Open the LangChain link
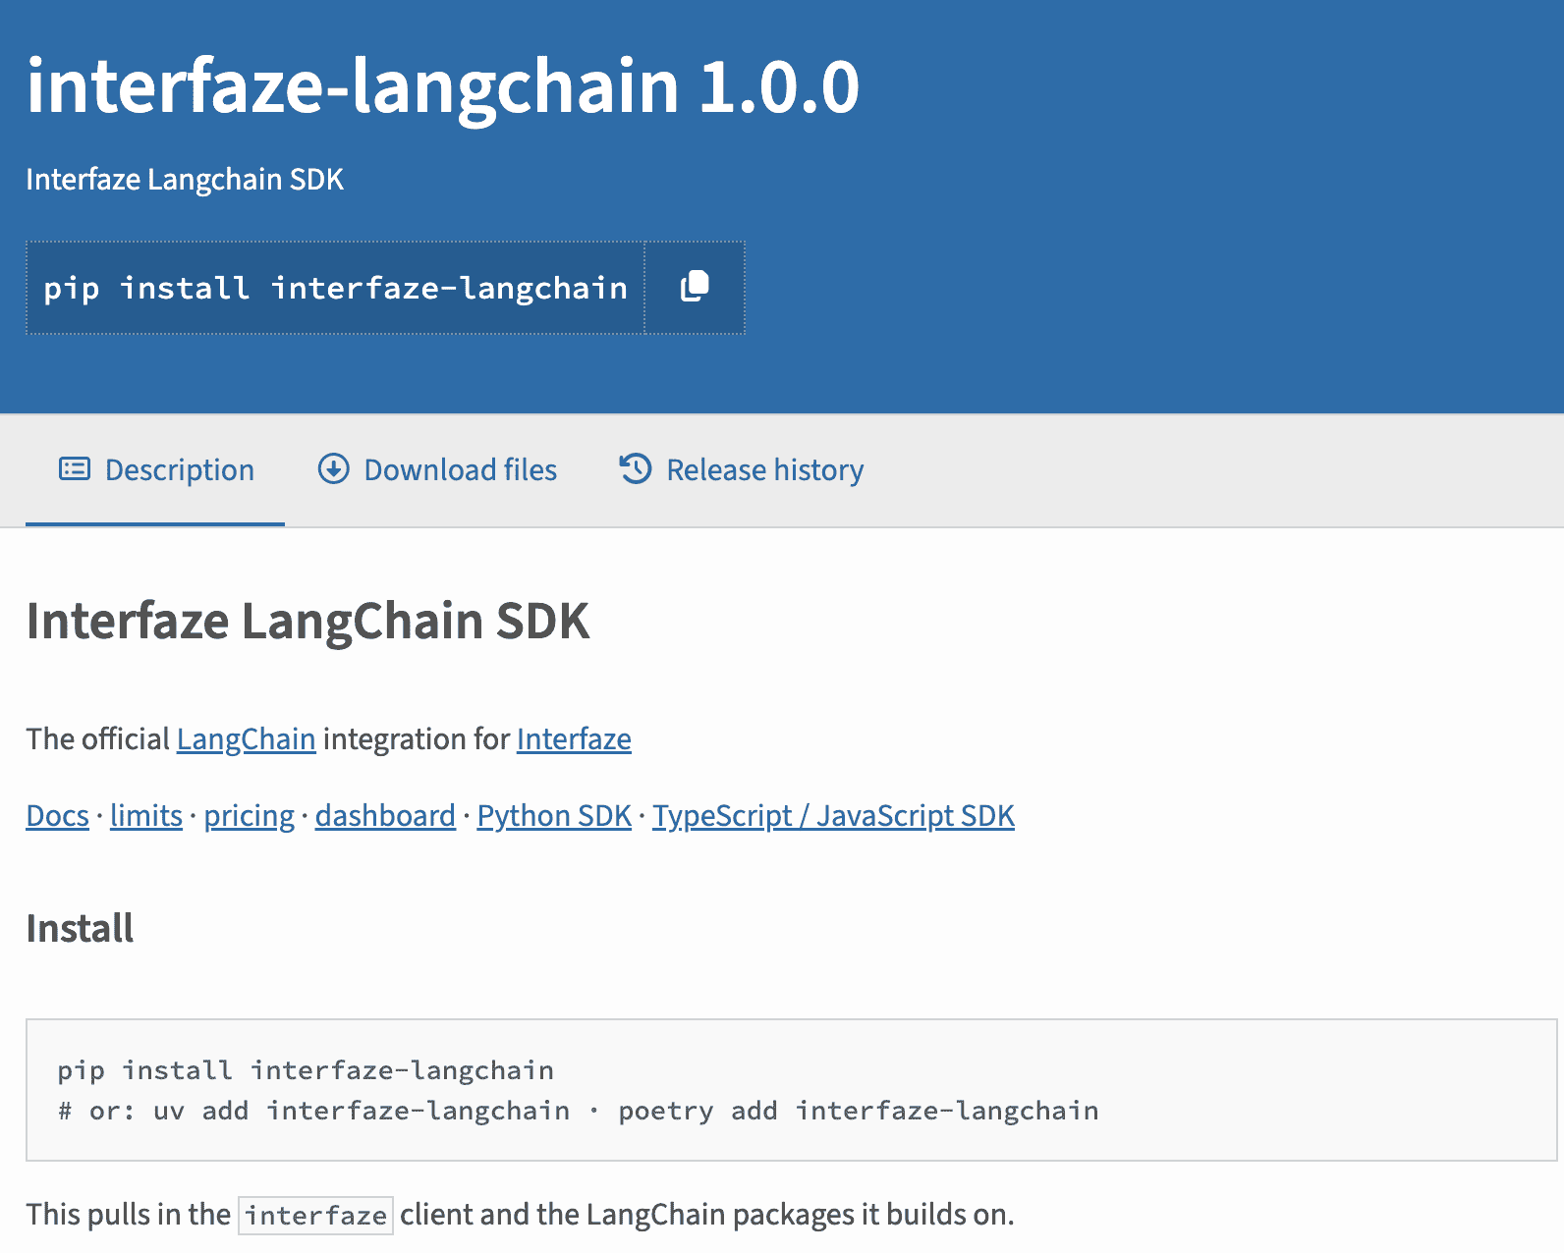Image resolution: width=1564 pixels, height=1253 pixels. 247,738
